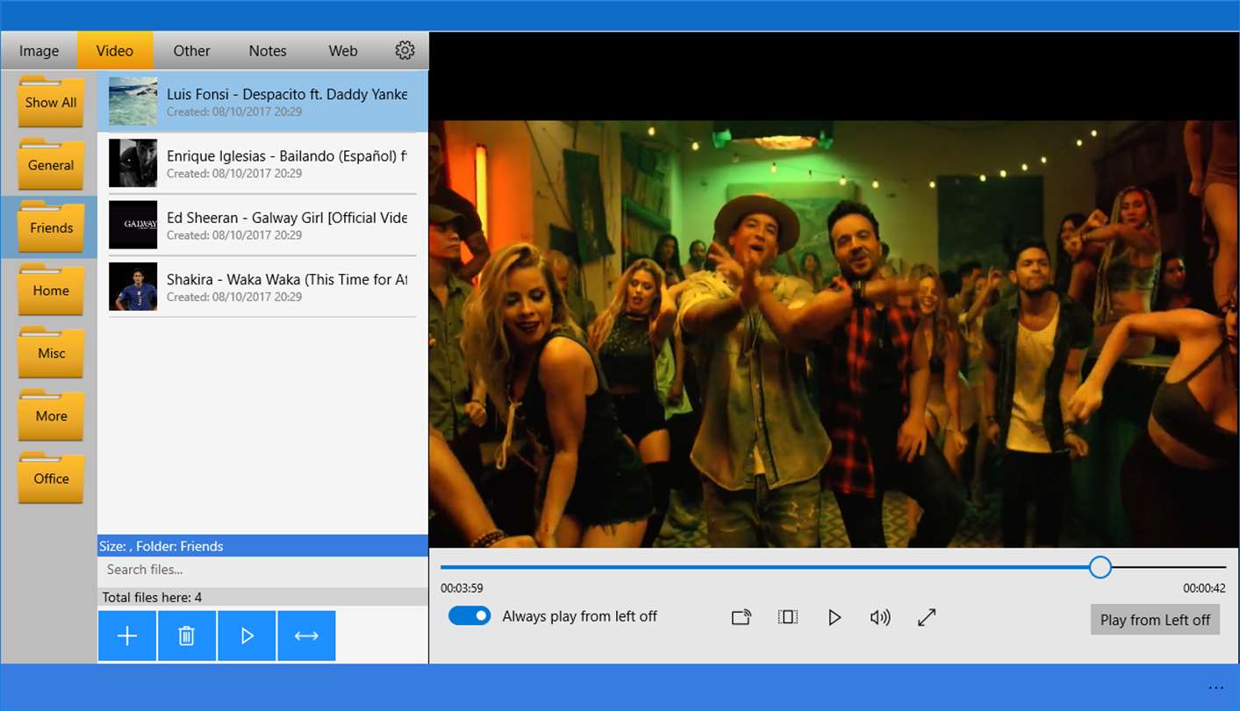Click the aspect ratio zoom icon

[x=787, y=617]
